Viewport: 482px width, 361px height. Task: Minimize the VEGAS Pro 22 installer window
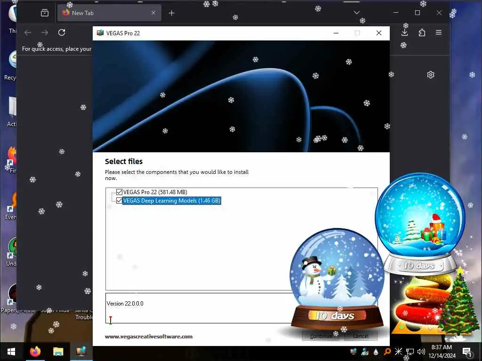click(336, 33)
